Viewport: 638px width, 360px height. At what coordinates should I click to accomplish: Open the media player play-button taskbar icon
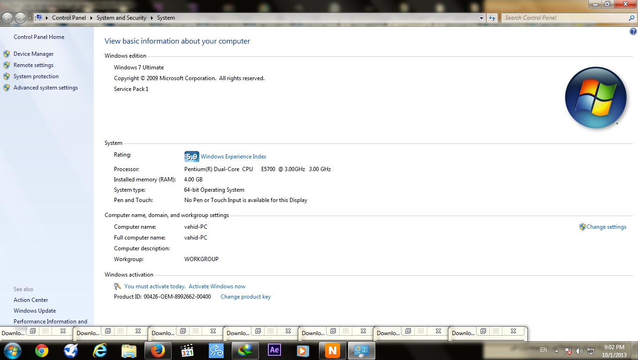click(303, 351)
